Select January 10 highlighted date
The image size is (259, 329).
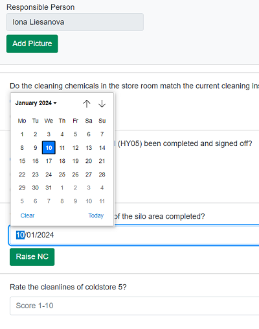point(49,148)
